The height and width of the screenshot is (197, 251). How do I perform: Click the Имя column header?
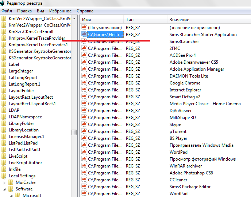(102, 20)
